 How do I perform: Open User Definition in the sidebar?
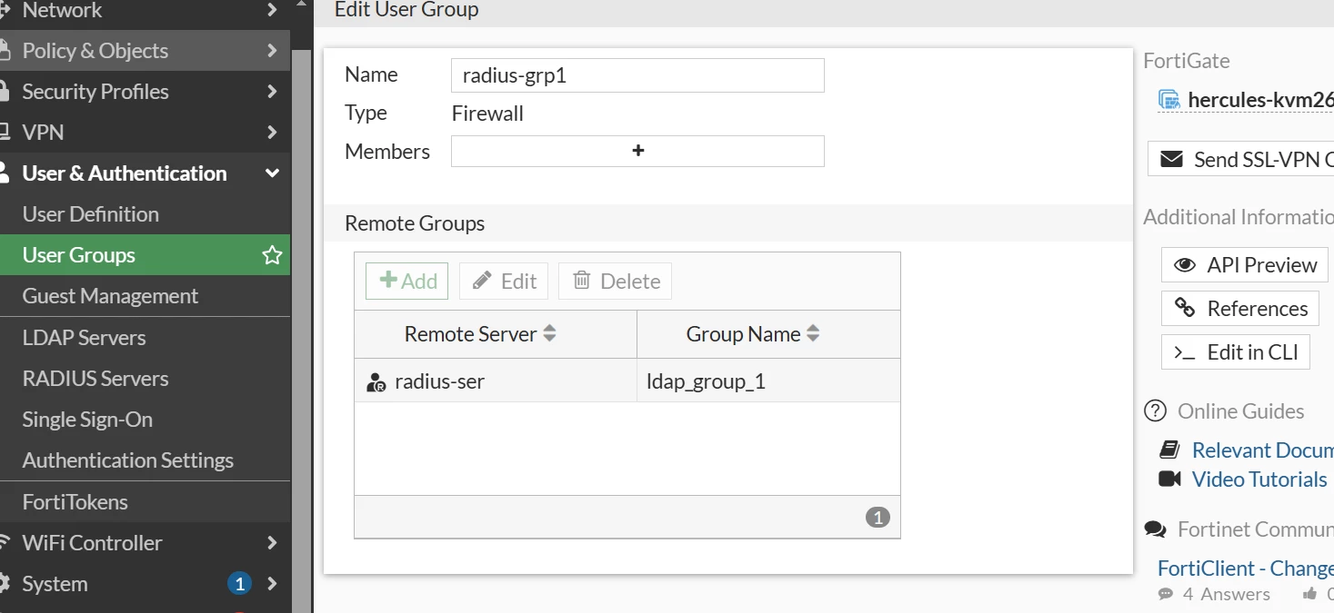91,214
